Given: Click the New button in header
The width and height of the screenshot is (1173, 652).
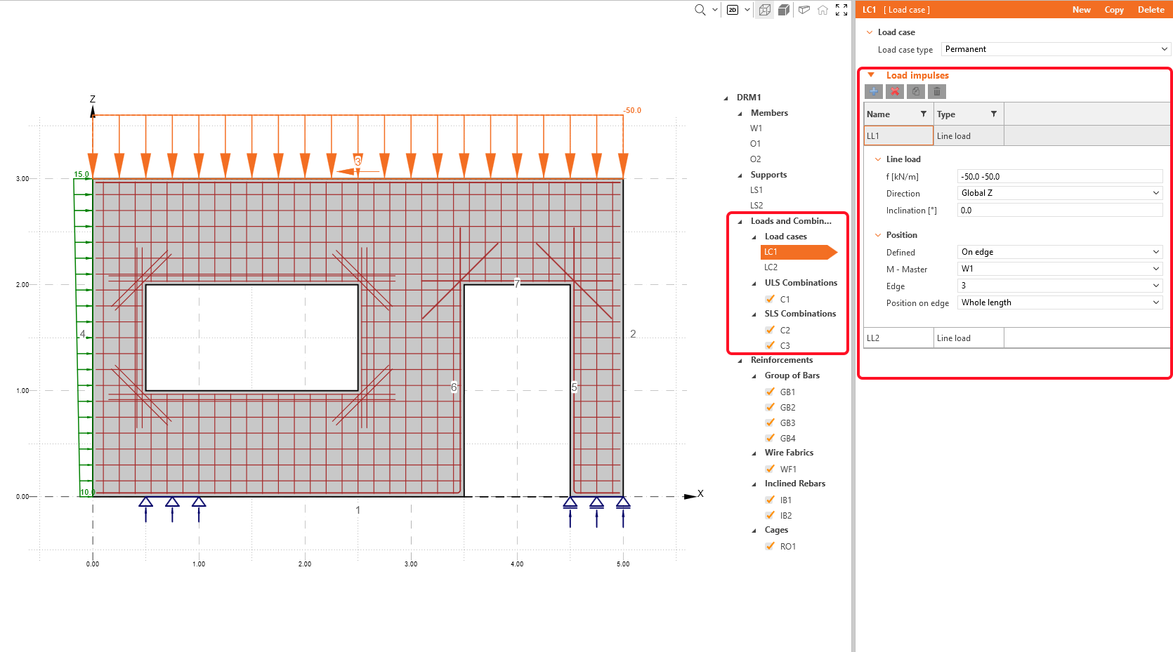Looking at the screenshot, I should [1081, 10].
